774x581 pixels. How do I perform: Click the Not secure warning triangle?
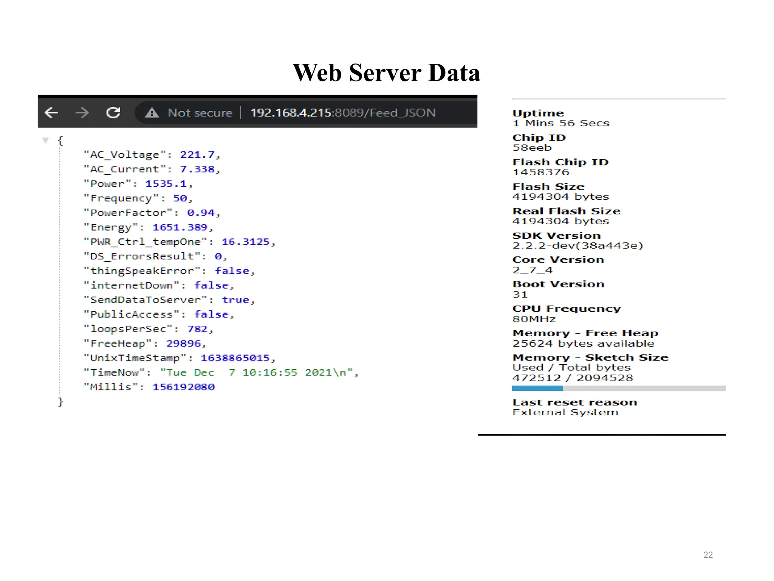coord(152,112)
